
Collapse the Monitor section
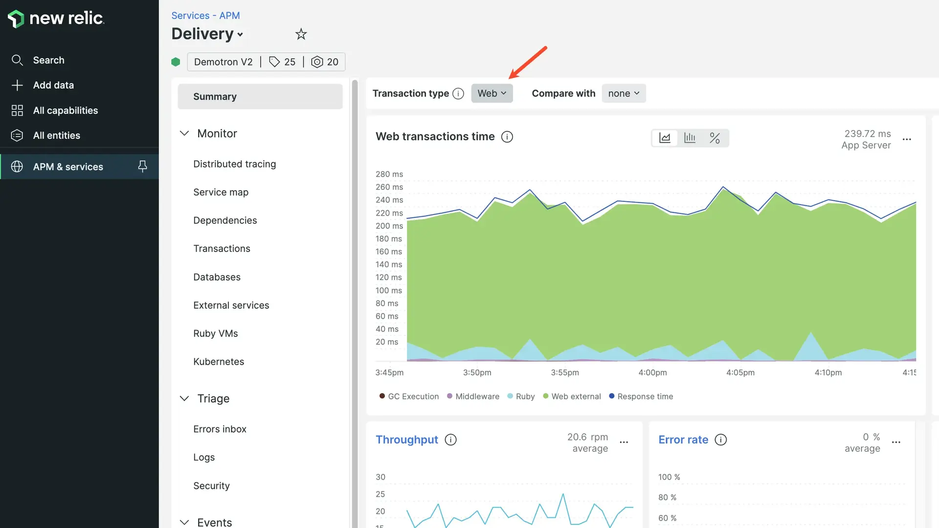point(184,133)
